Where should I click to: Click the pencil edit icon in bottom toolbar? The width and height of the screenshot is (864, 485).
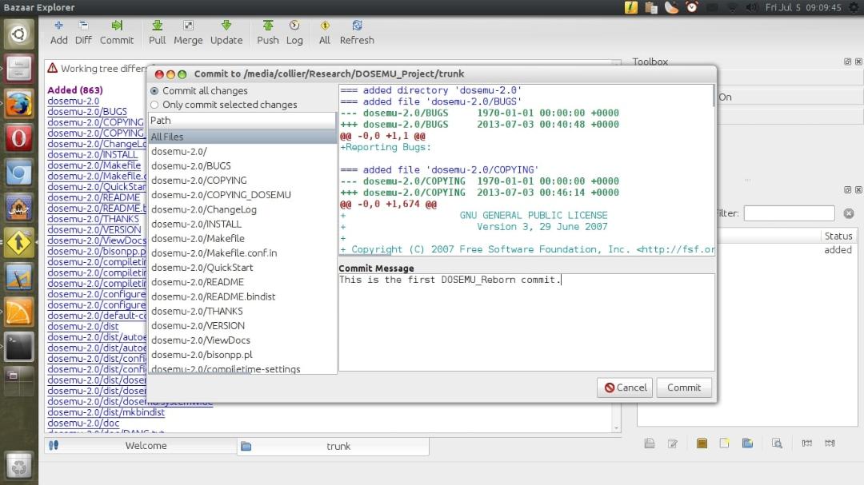673,443
